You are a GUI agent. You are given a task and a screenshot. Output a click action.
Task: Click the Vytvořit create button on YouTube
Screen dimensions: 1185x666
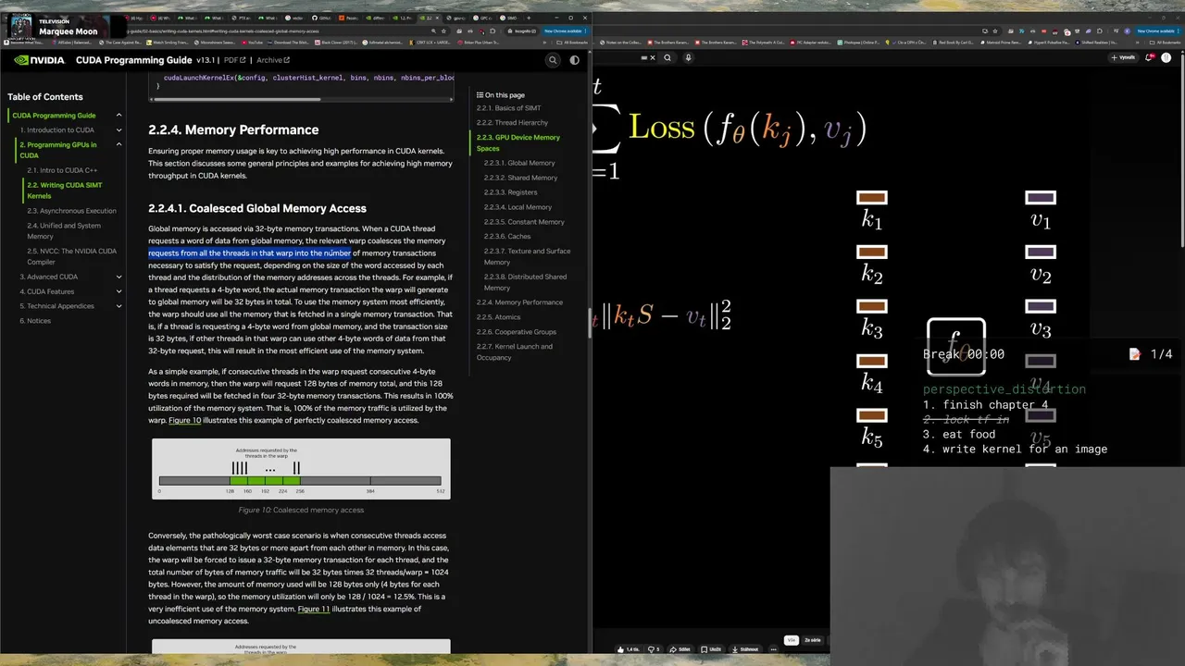pos(1123,57)
